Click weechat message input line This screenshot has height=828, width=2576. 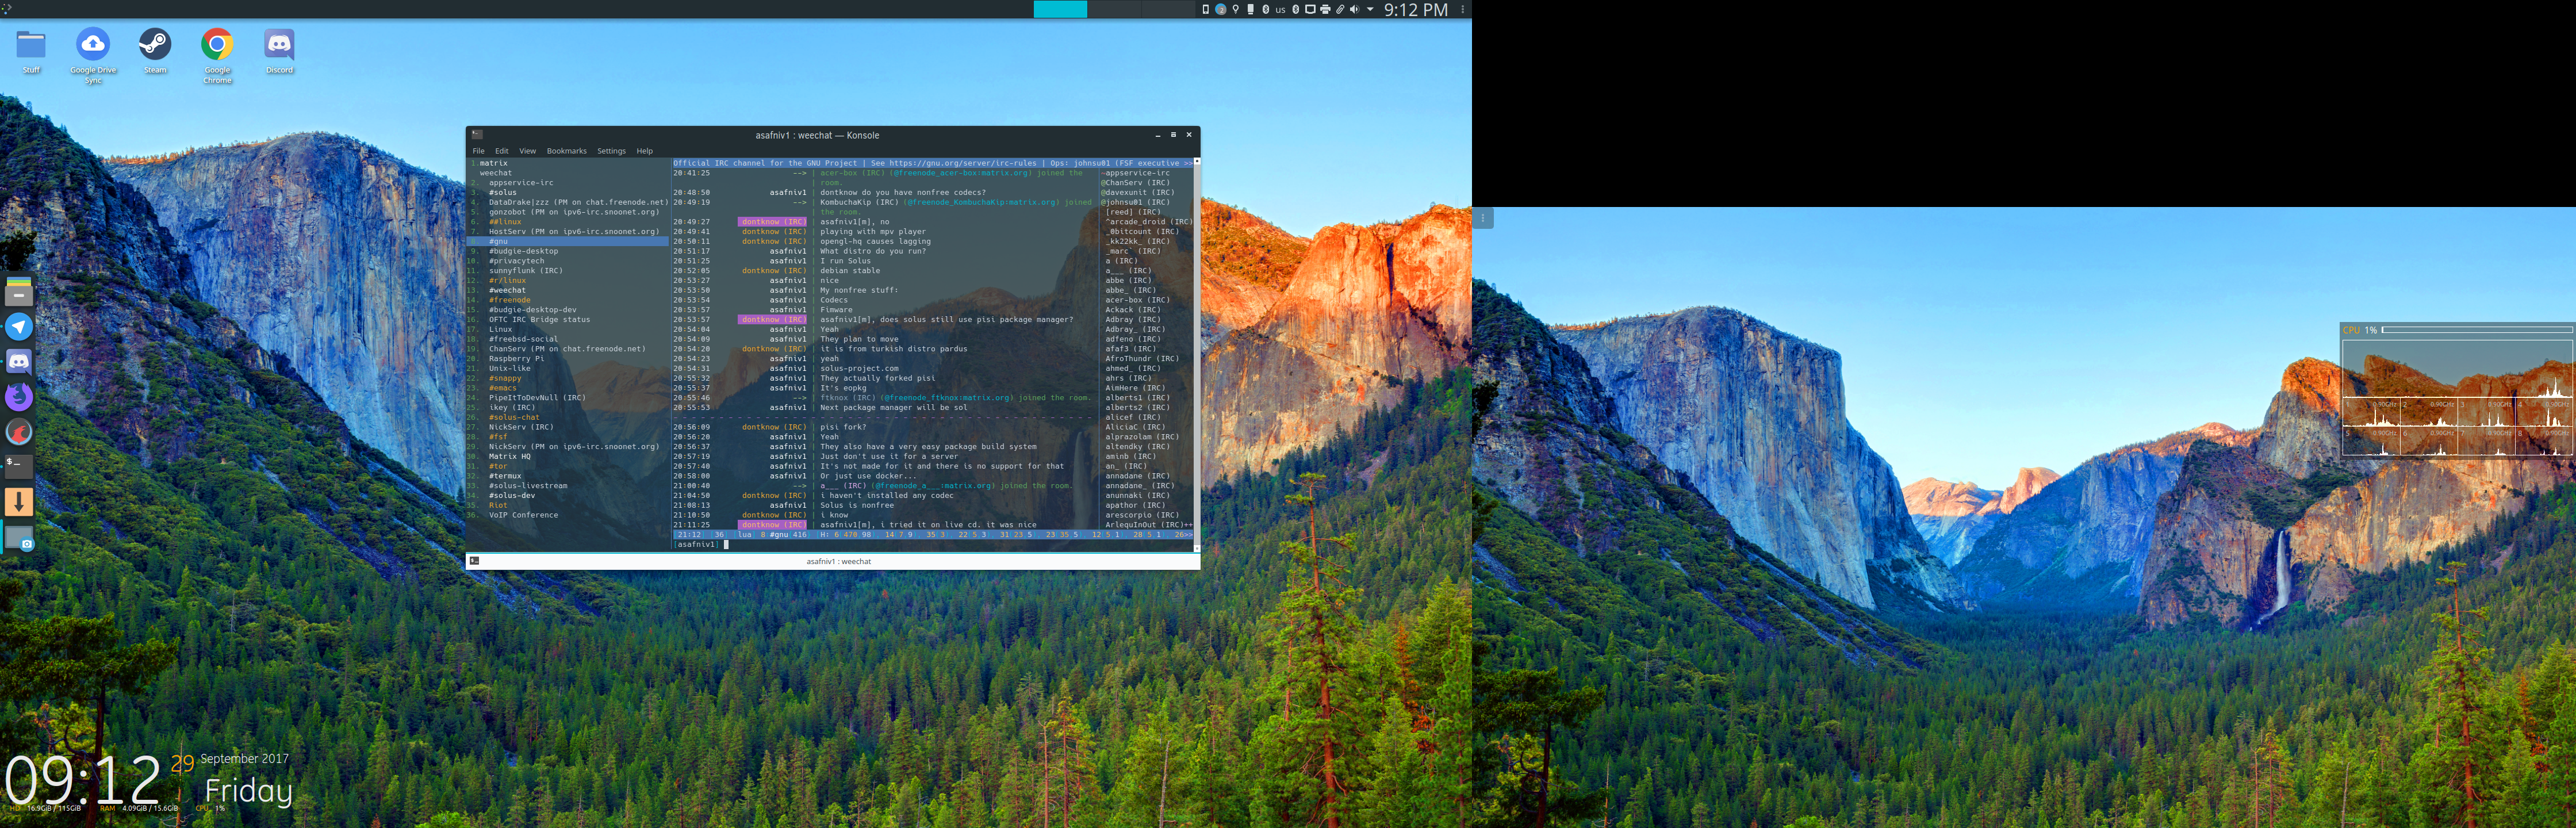pos(932,544)
